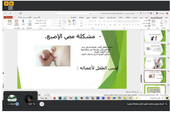The width and height of the screenshot is (170, 113).
Task: Click the Format Painter brush icon
Action: tap(161, 27)
